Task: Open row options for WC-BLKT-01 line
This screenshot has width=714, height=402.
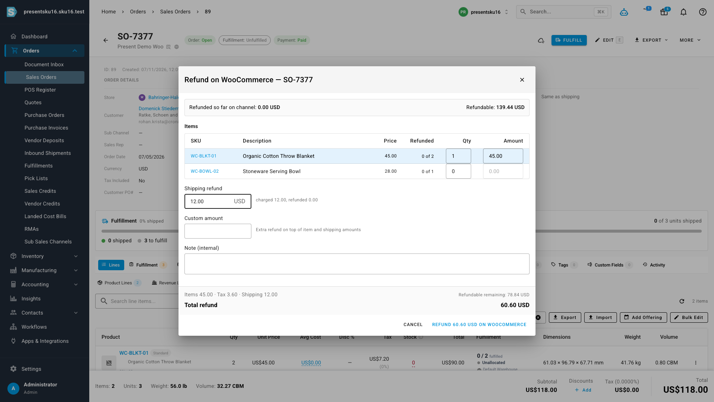Action: 696,363
